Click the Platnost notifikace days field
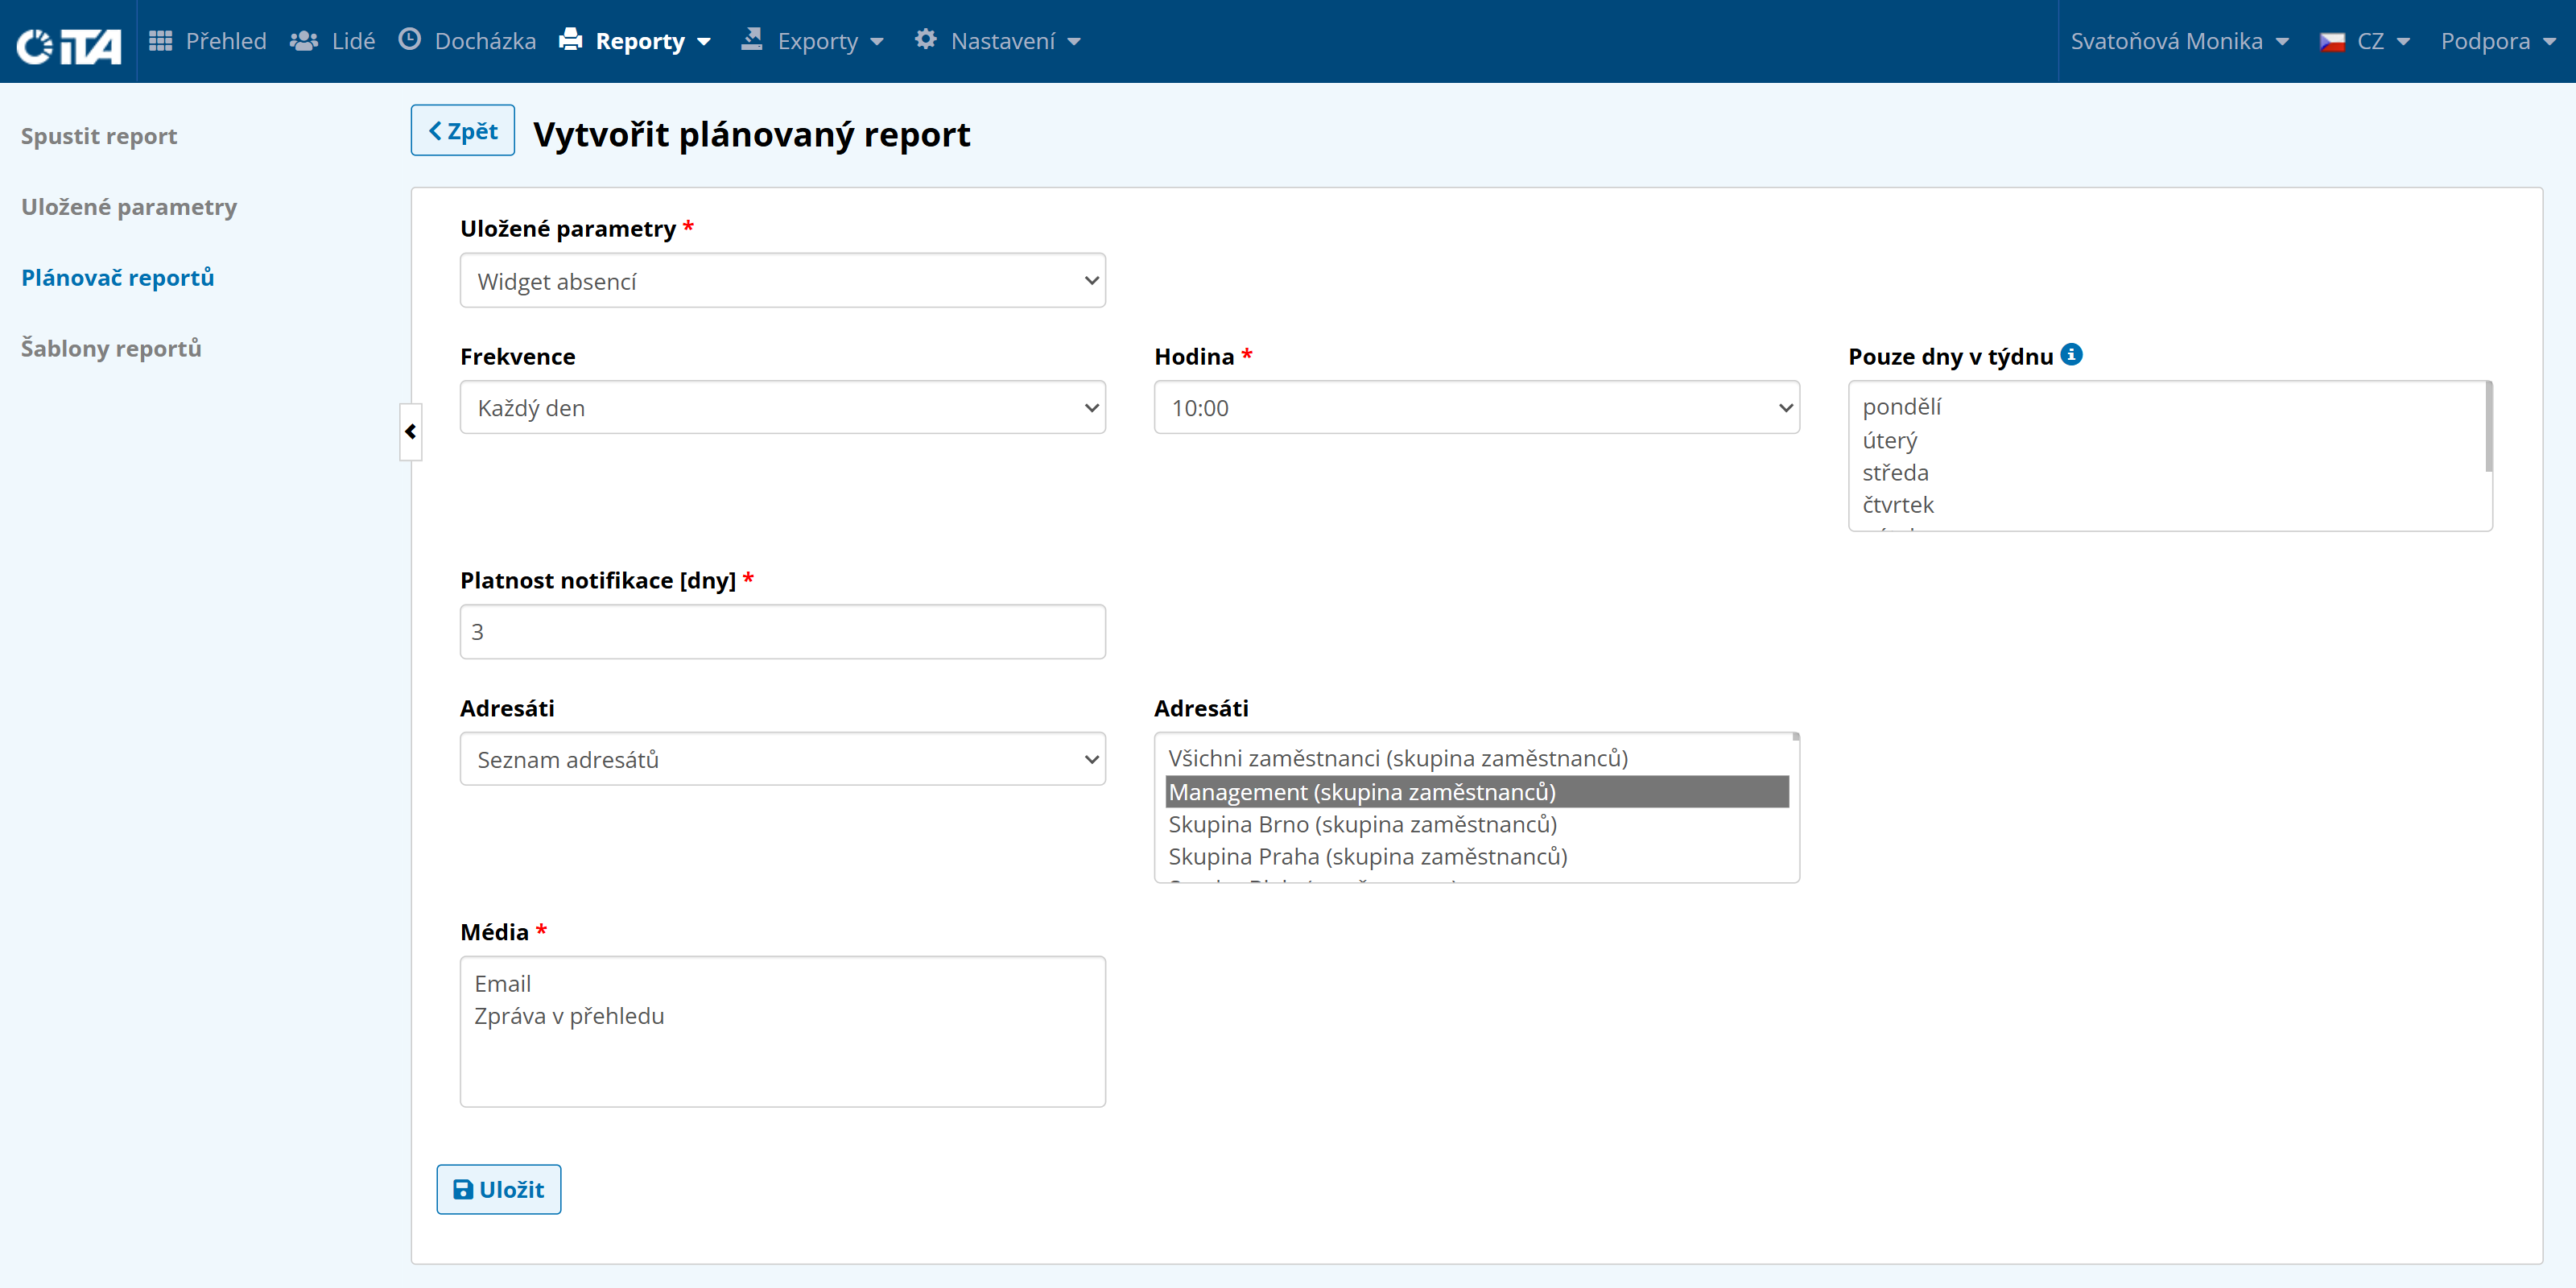This screenshot has height=1288, width=2576. [x=783, y=632]
